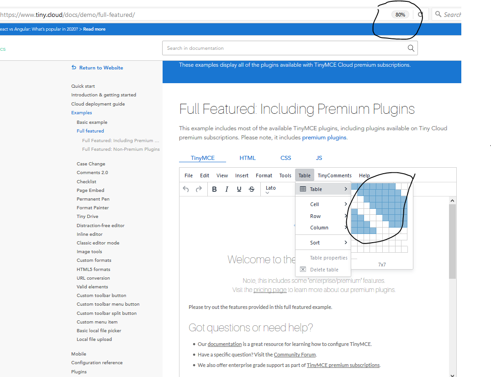This screenshot has width=491, height=377.
Task: Open the View menu
Action: coord(222,175)
